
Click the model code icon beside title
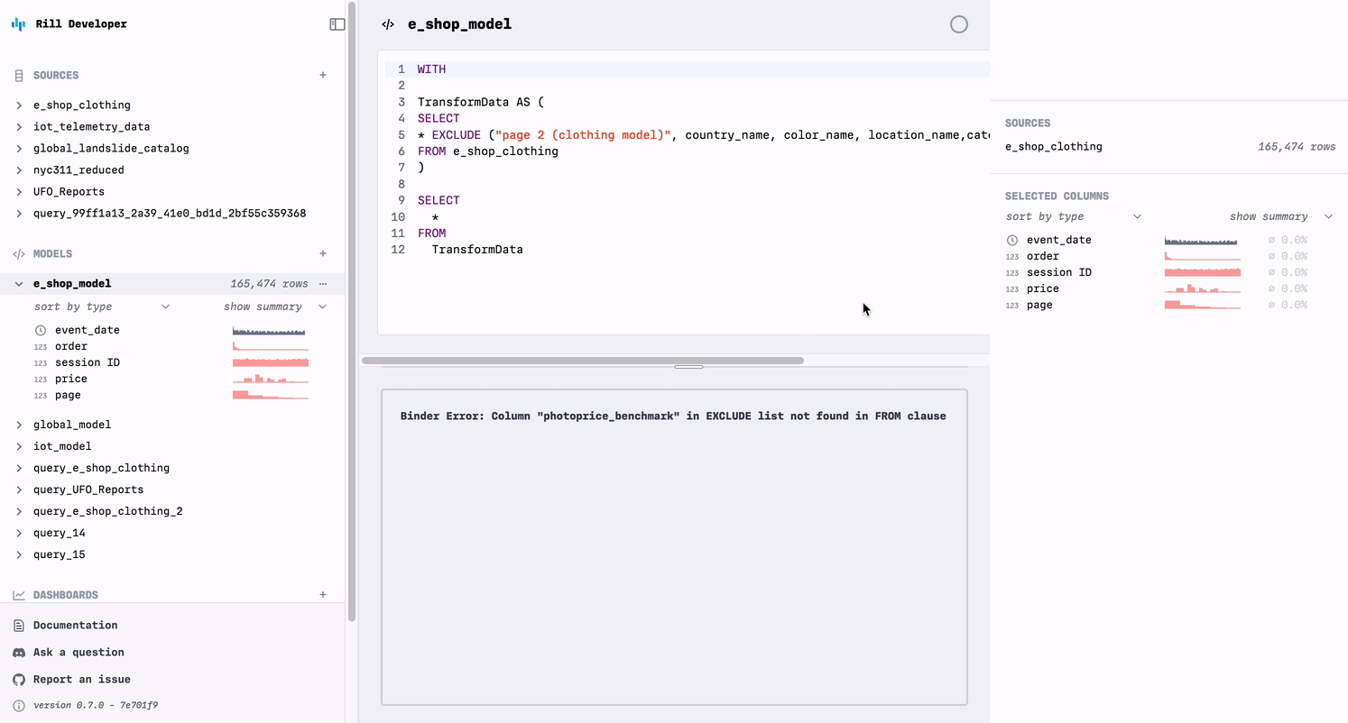coord(388,24)
